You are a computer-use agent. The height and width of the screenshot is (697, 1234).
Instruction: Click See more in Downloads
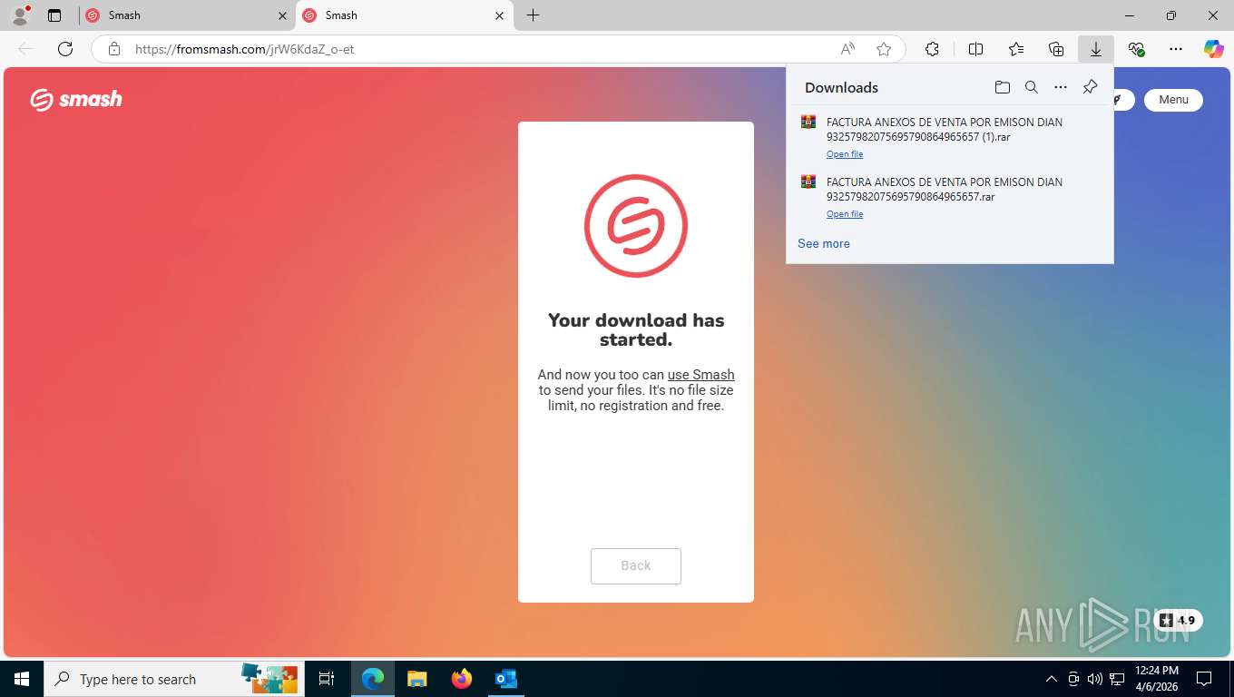click(x=824, y=243)
